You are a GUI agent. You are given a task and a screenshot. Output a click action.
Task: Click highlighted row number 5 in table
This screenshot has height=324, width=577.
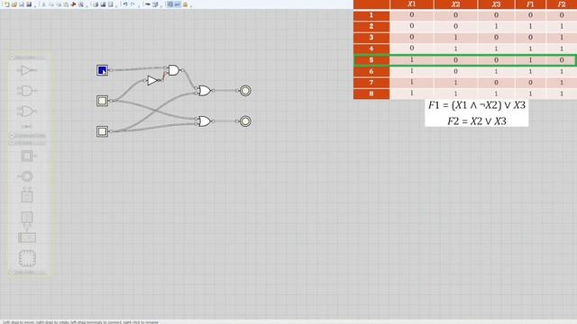[371, 60]
